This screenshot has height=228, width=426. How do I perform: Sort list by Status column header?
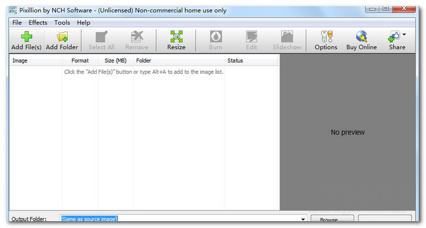pyautogui.click(x=251, y=61)
